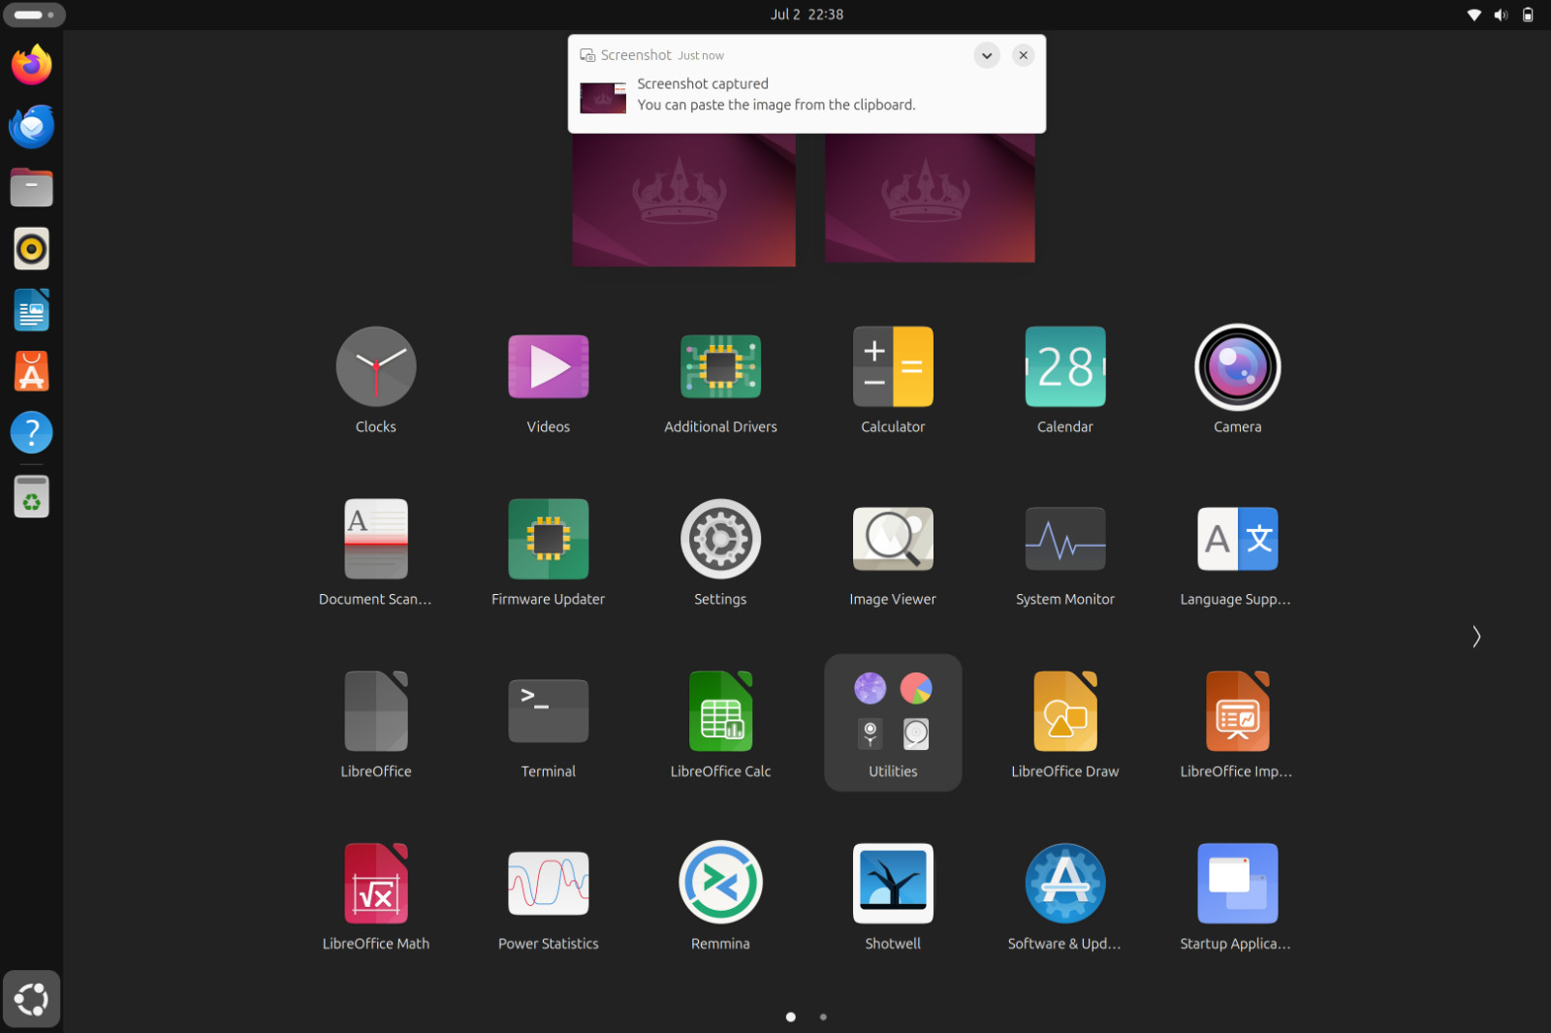Viewport: 1551px width, 1033px height.
Task: Click the Activities workspace indicator
Action: pyautogui.click(x=34, y=15)
